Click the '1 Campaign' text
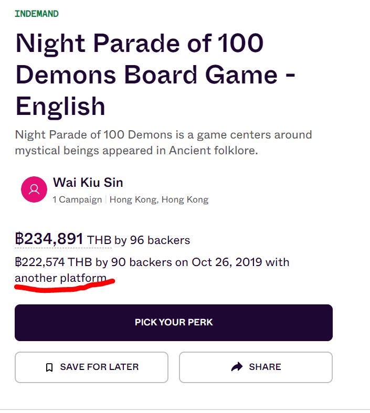The image size is (370, 413). pyautogui.click(x=77, y=199)
